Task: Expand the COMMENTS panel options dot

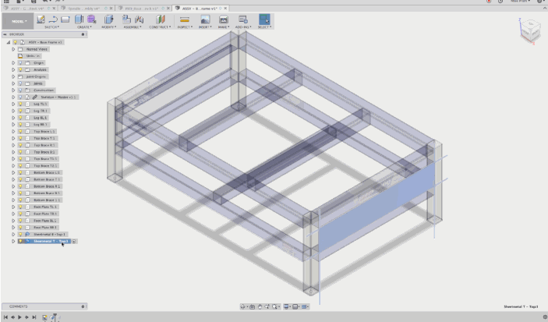Action: pyautogui.click(x=83, y=306)
